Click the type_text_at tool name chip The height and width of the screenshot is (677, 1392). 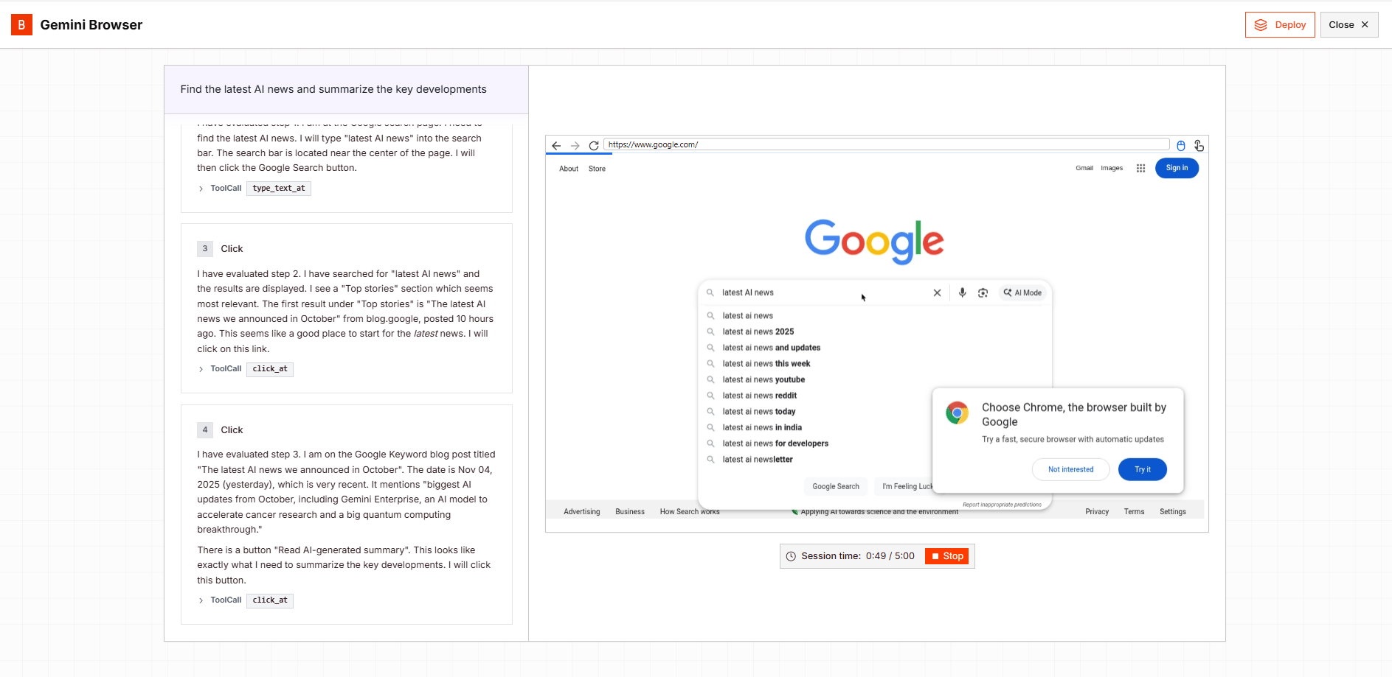[x=279, y=189]
